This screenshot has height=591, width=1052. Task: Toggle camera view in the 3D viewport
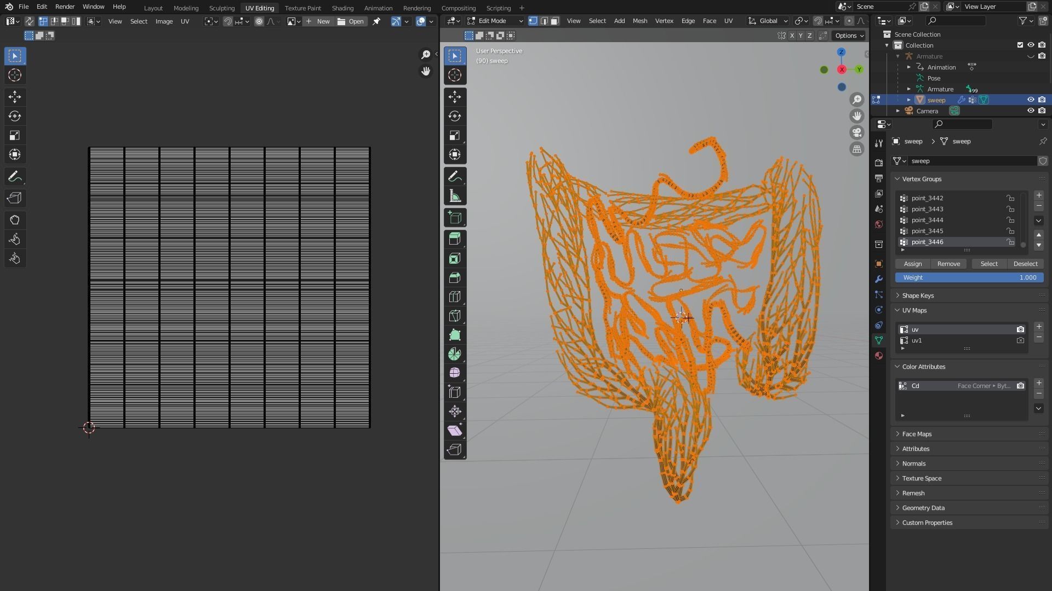857,132
